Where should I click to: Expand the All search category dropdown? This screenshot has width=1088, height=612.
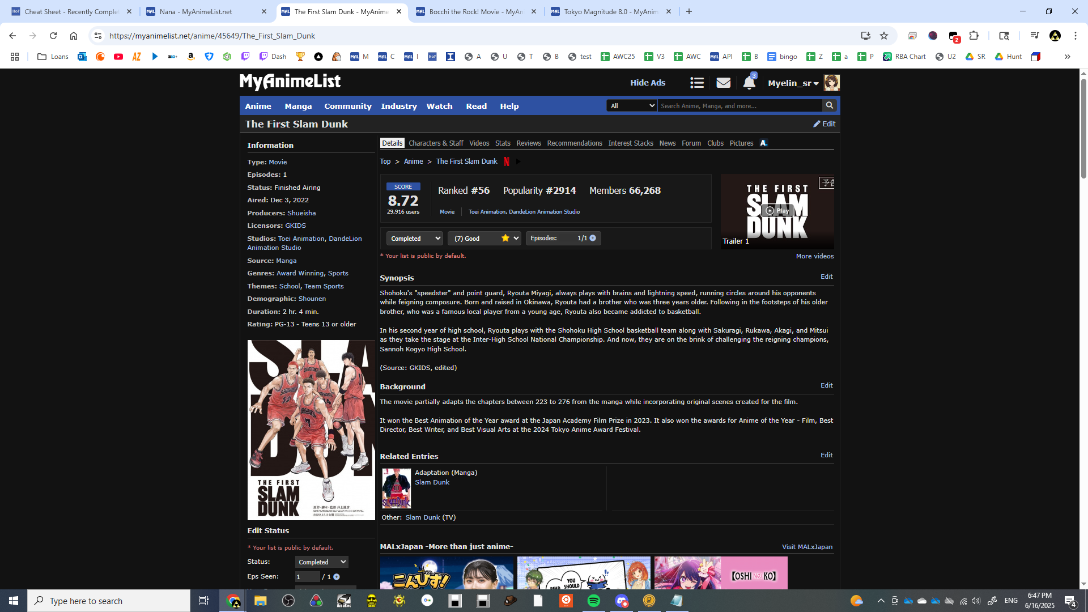(x=631, y=106)
